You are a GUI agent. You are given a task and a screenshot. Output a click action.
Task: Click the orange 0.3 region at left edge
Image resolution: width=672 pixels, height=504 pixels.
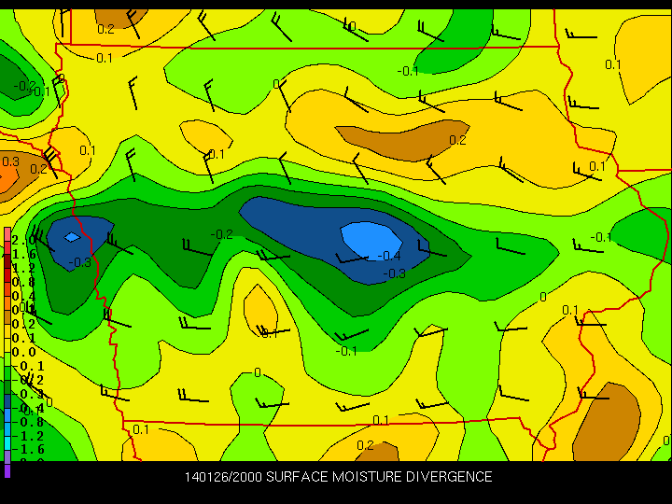(x=9, y=168)
